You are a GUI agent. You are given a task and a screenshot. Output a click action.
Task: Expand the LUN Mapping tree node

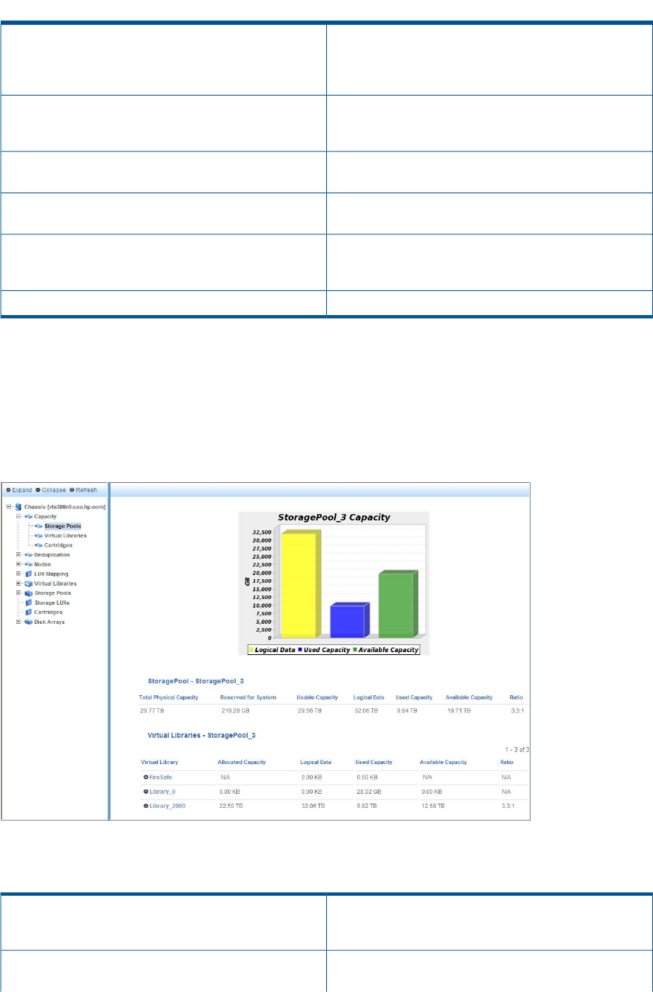pyautogui.click(x=18, y=574)
